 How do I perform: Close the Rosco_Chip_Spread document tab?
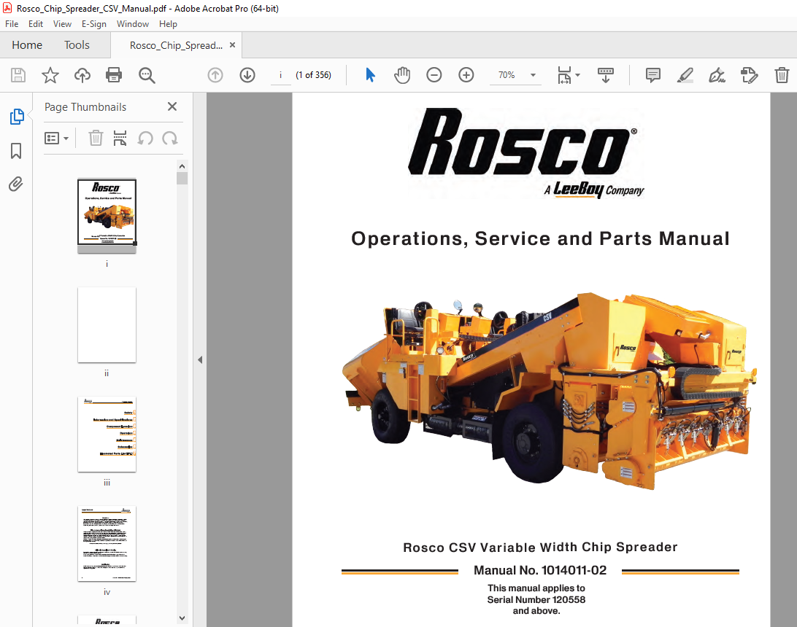(232, 44)
